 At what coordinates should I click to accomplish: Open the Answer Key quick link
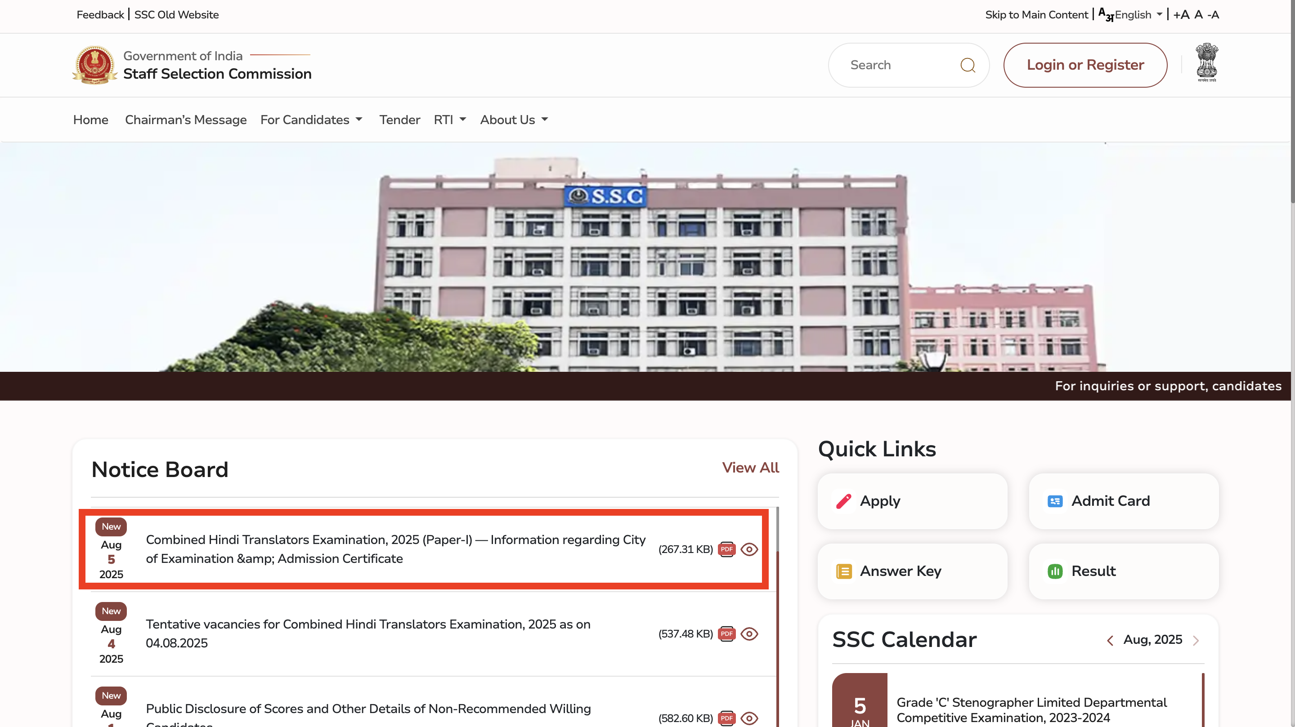912,571
